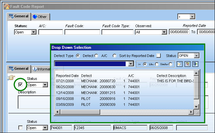The height and width of the screenshot is (133, 215).
Task: Switch to the Other tab
Action: (x=40, y=17)
